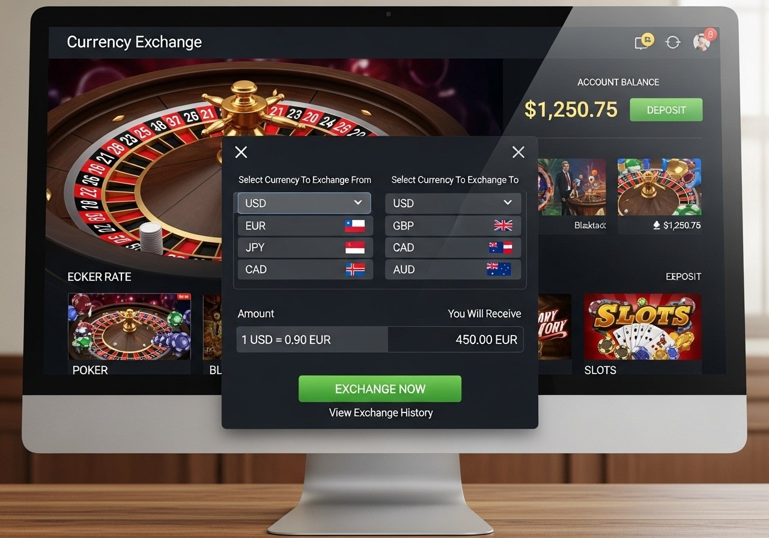The height and width of the screenshot is (538, 769).
Task: Close dialog with the left X icon
Action: tap(241, 152)
